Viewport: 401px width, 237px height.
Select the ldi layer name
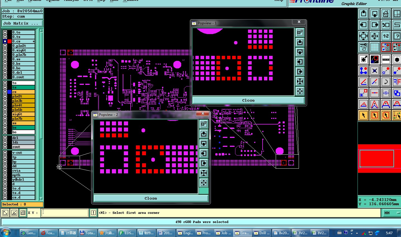pyautogui.click(x=23, y=142)
